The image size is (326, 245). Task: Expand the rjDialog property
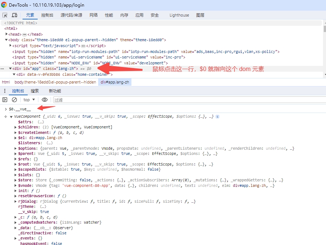[x=16, y=201]
